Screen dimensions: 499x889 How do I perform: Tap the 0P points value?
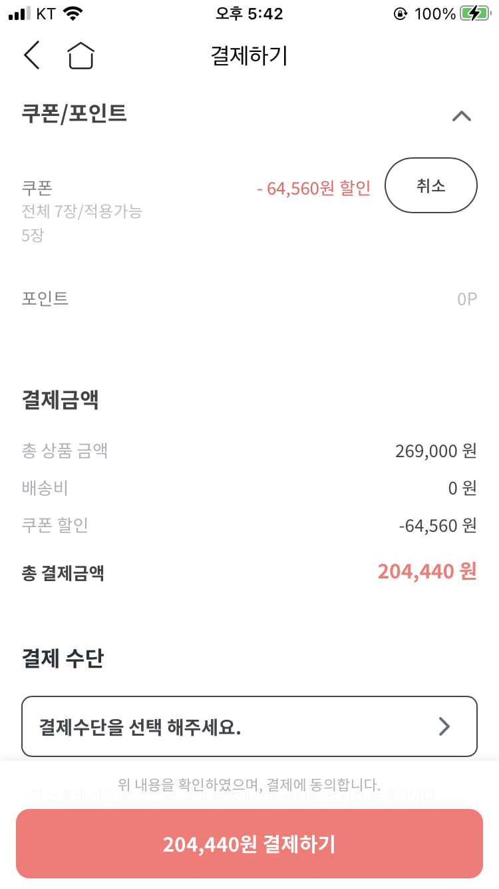point(467,299)
